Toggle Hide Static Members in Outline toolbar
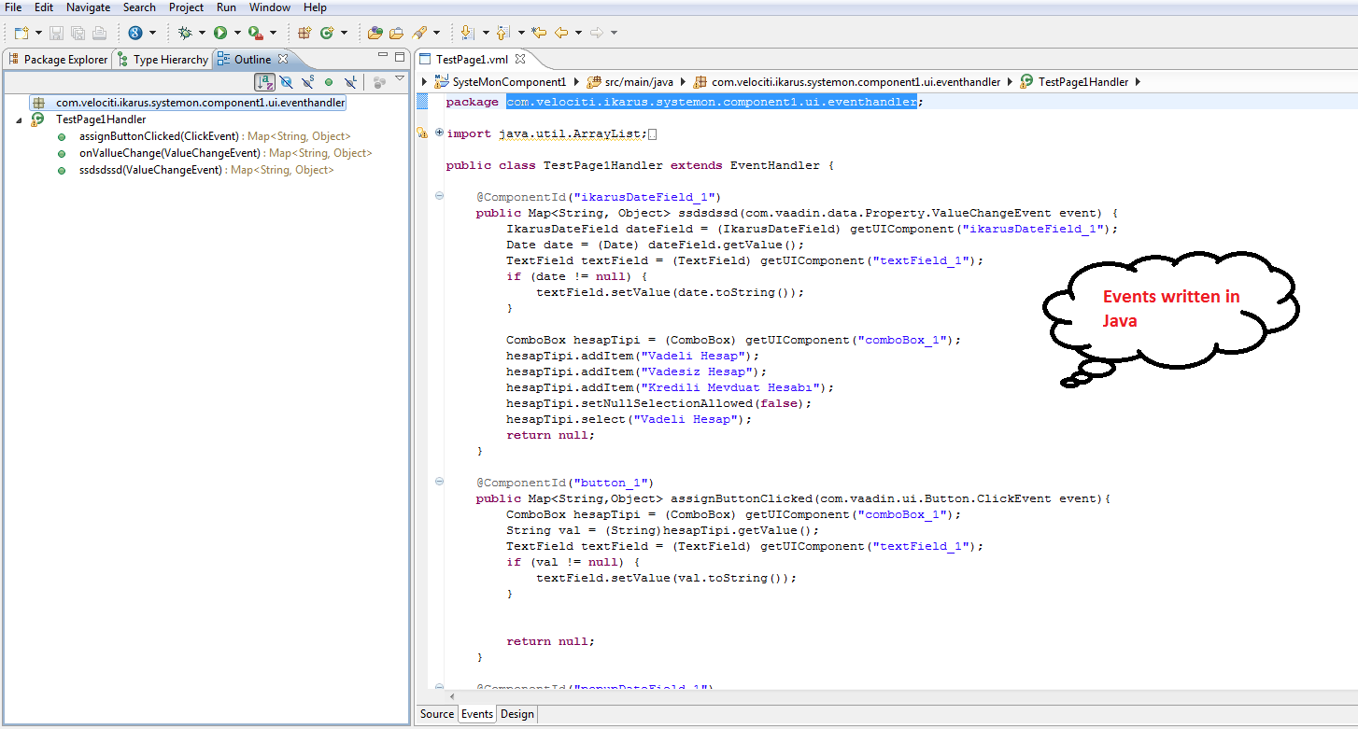Image resolution: width=1358 pixels, height=729 pixels. pyautogui.click(x=306, y=81)
